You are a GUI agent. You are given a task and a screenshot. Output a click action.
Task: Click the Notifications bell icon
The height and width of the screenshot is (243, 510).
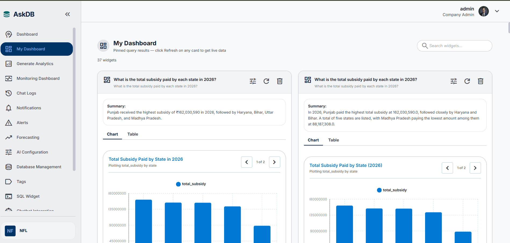click(x=9, y=108)
